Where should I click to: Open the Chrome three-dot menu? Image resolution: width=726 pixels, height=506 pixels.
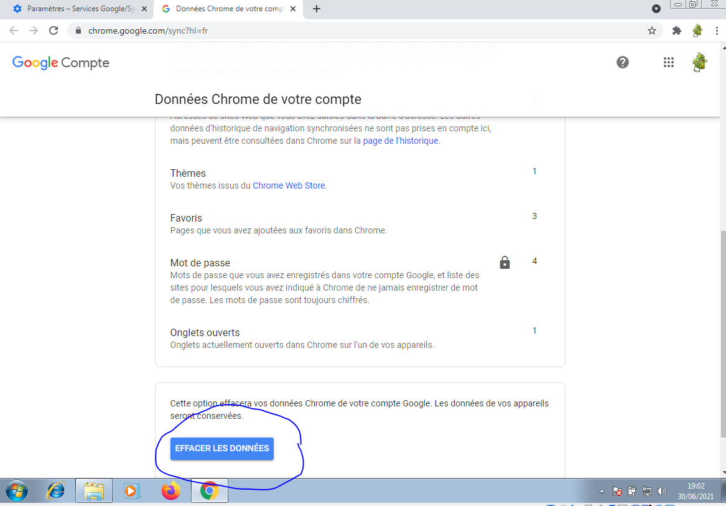tap(716, 30)
